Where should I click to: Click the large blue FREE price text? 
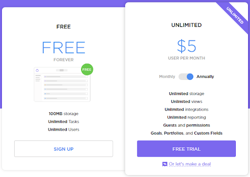(x=63, y=47)
